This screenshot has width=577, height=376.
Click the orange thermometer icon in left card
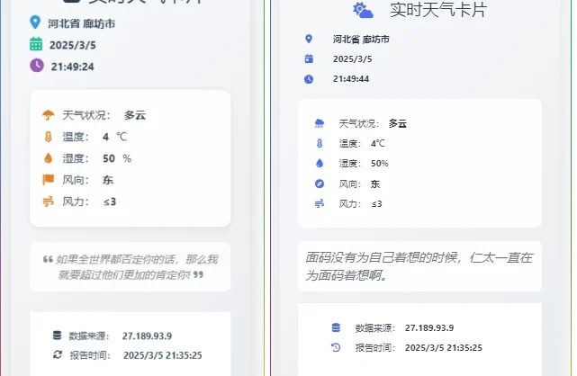pos(49,137)
